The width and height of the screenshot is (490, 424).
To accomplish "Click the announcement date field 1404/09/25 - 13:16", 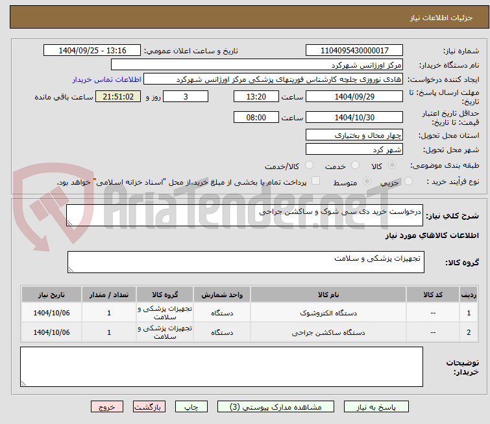I will pyautogui.click(x=92, y=51).
